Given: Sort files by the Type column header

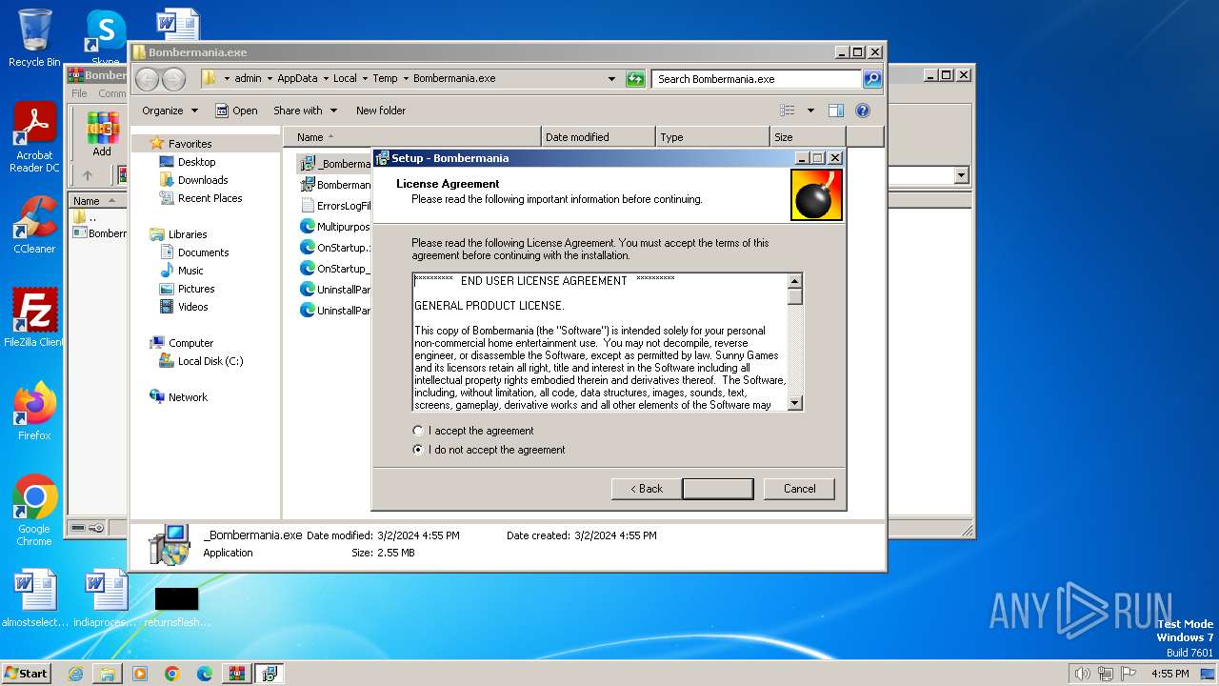Looking at the screenshot, I should coord(712,137).
